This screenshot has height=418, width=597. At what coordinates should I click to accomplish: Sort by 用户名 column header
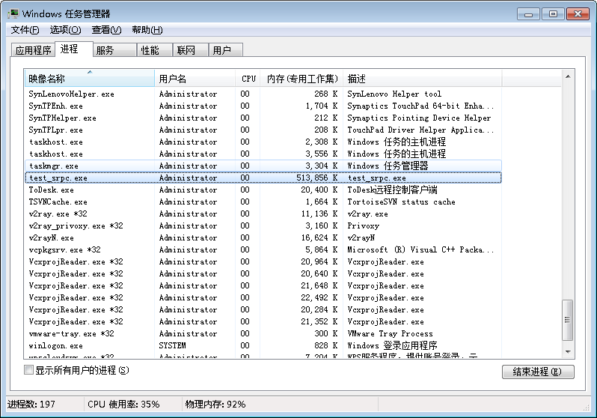(x=195, y=79)
